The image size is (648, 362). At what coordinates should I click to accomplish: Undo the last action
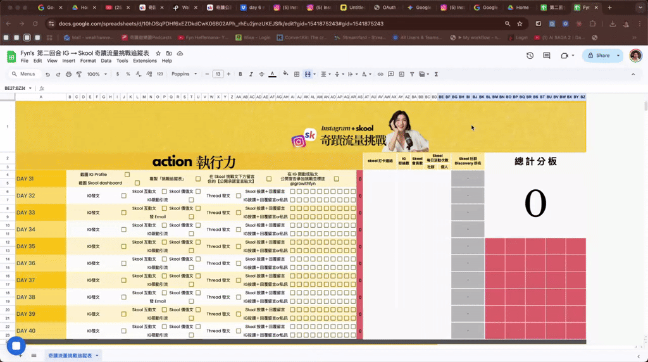coord(47,75)
